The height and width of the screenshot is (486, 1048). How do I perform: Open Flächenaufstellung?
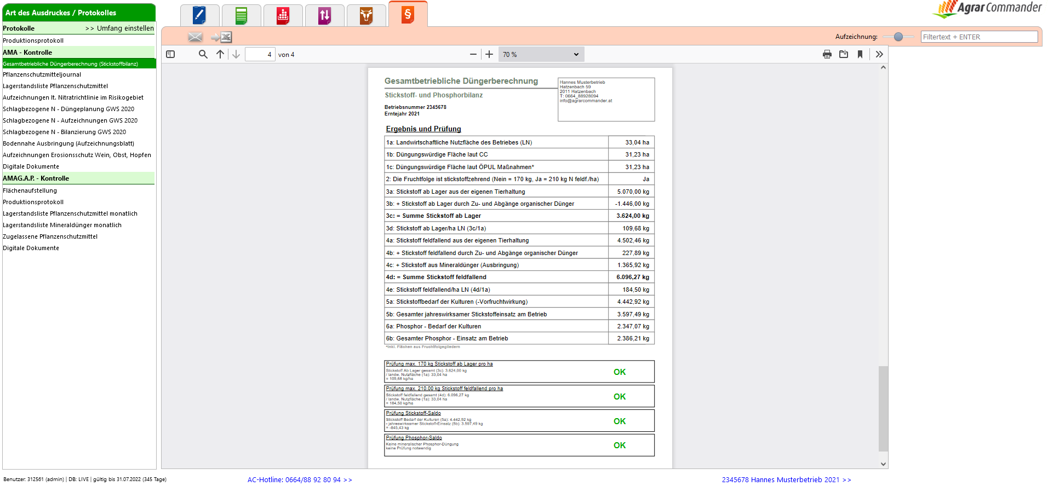point(30,190)
